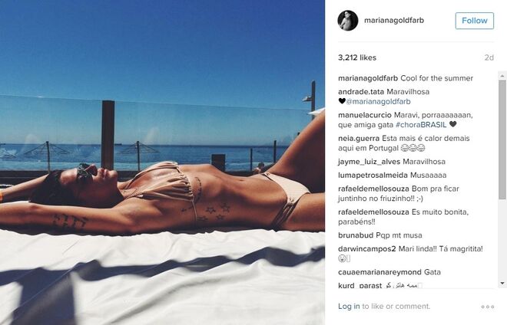The height and width of the screenshot is (325, 507).
Task: Click the scrollbar up arrow in comments
Action: pyautogui.click(x=502, y=76)
